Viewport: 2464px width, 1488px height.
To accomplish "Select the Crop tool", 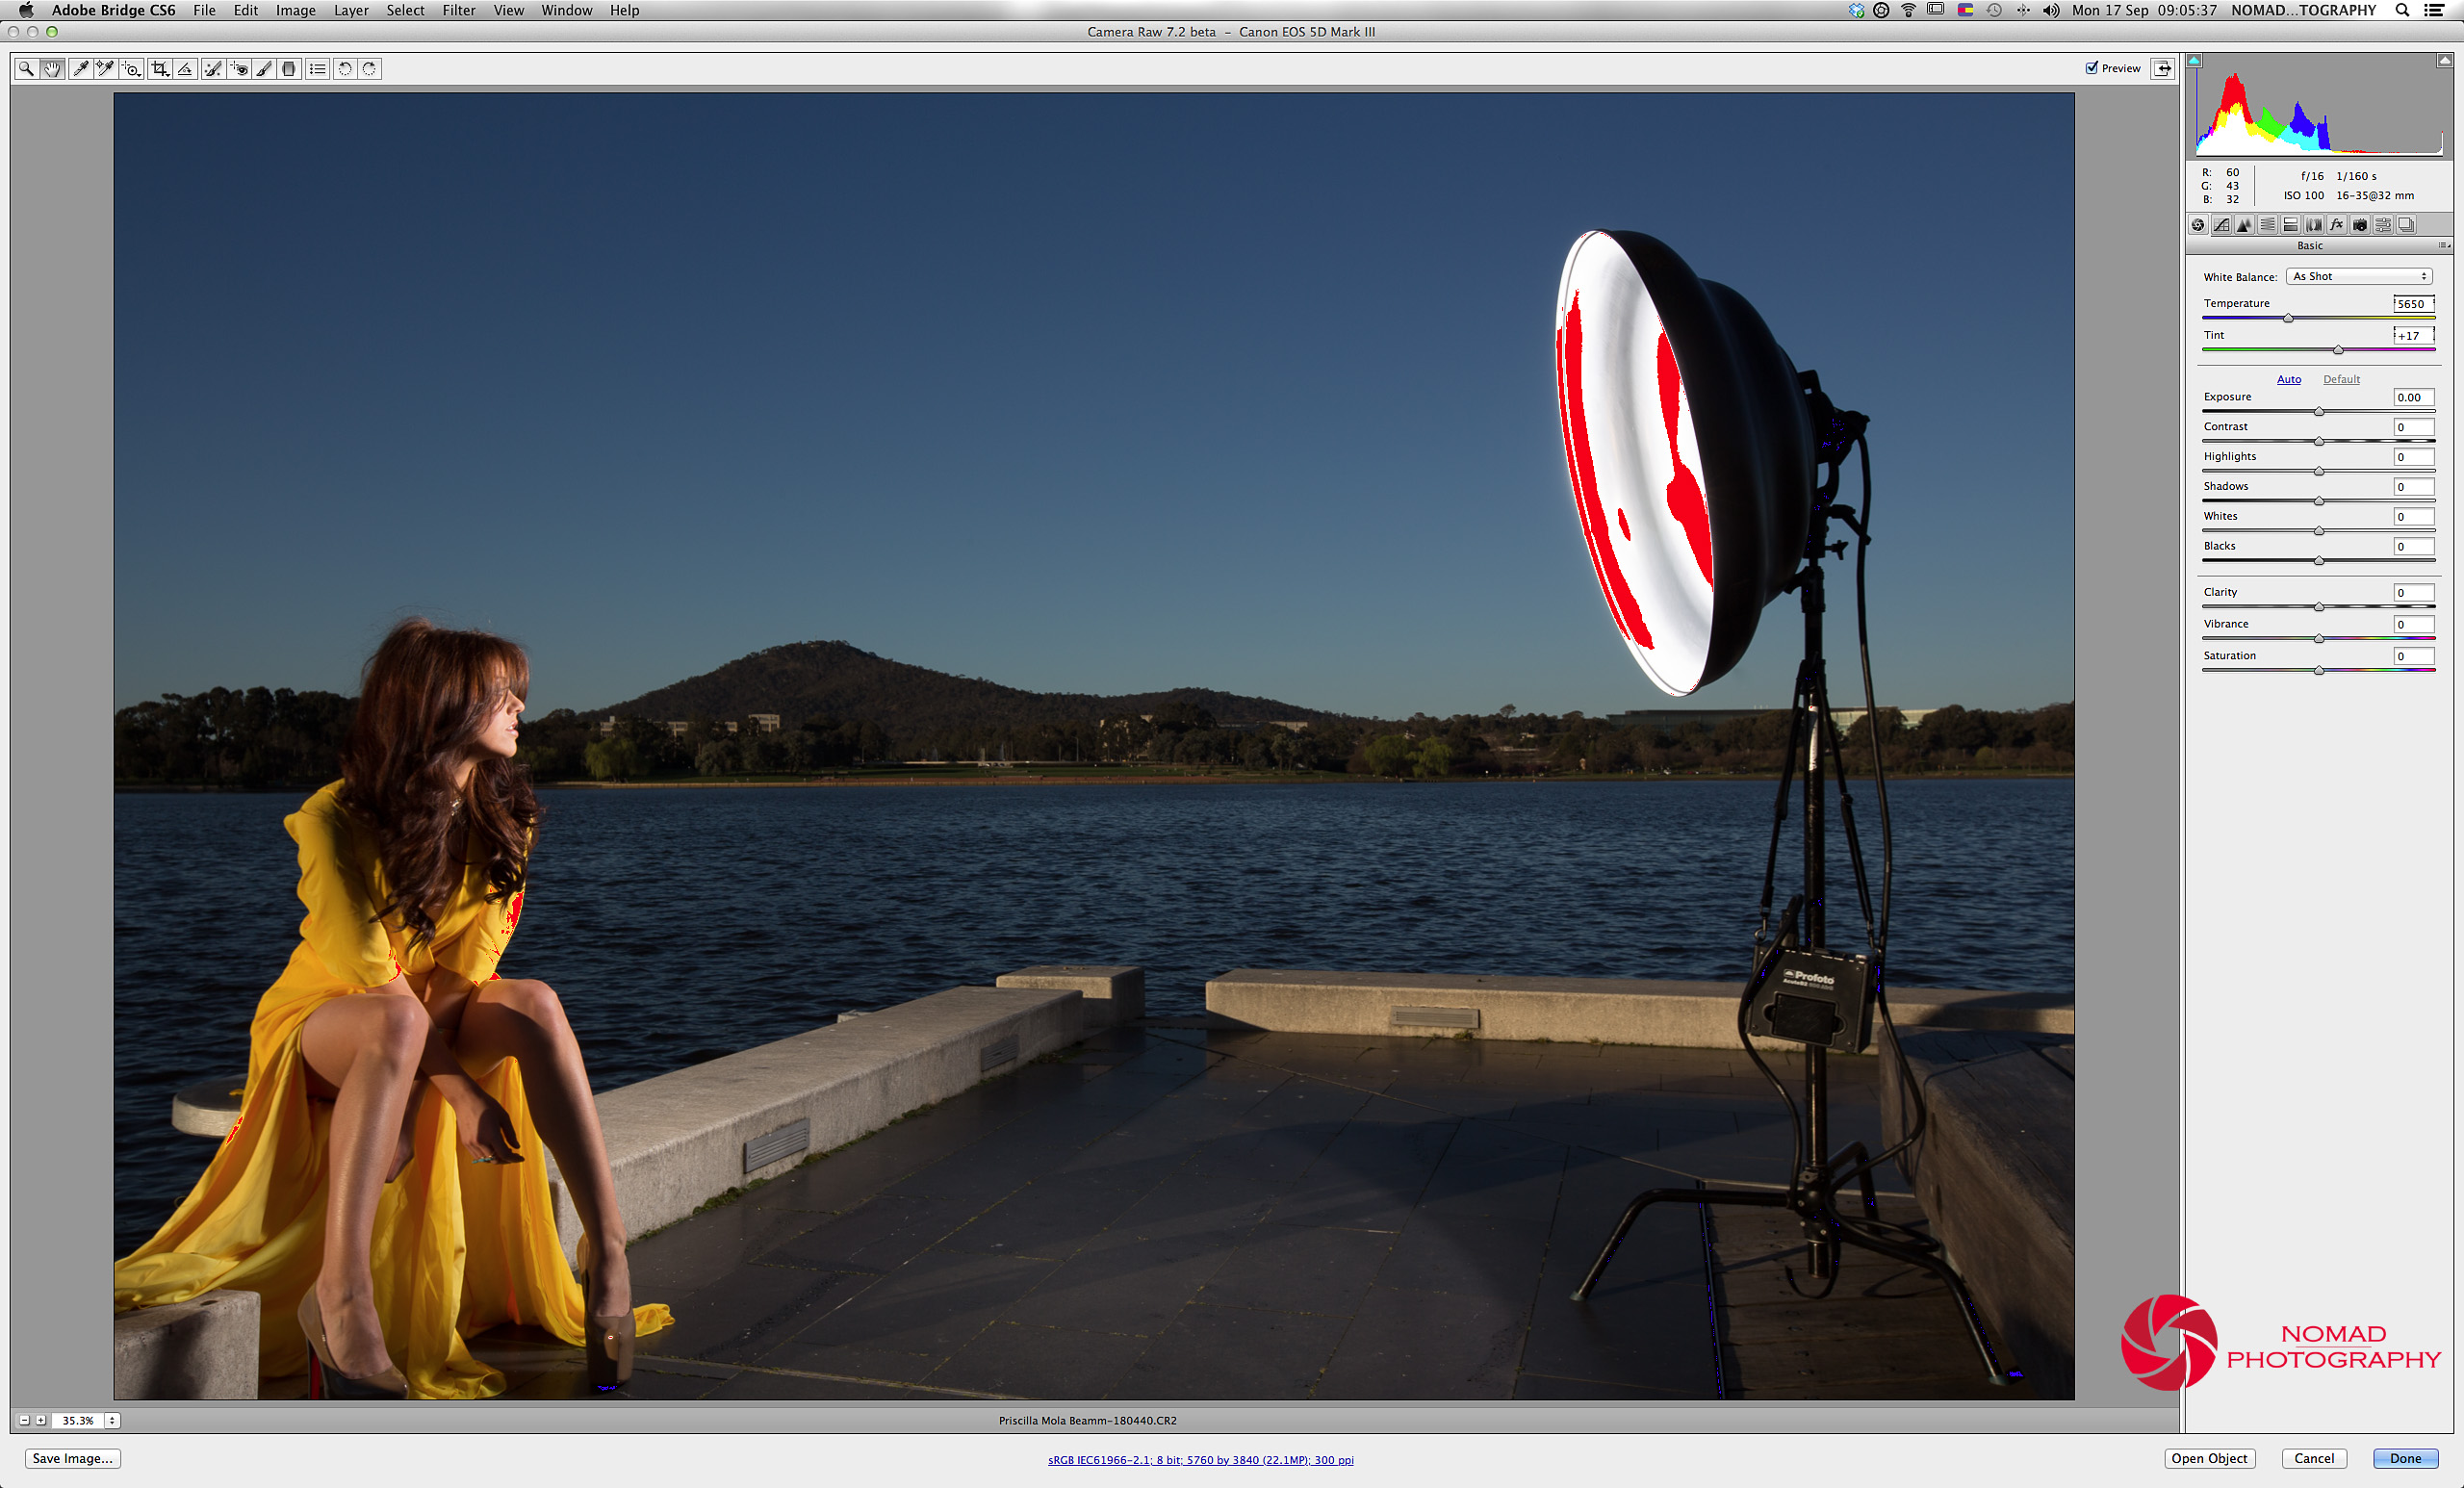I will (x=159, y=69).
